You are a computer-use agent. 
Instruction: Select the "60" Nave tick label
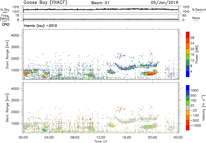(184, 15)
